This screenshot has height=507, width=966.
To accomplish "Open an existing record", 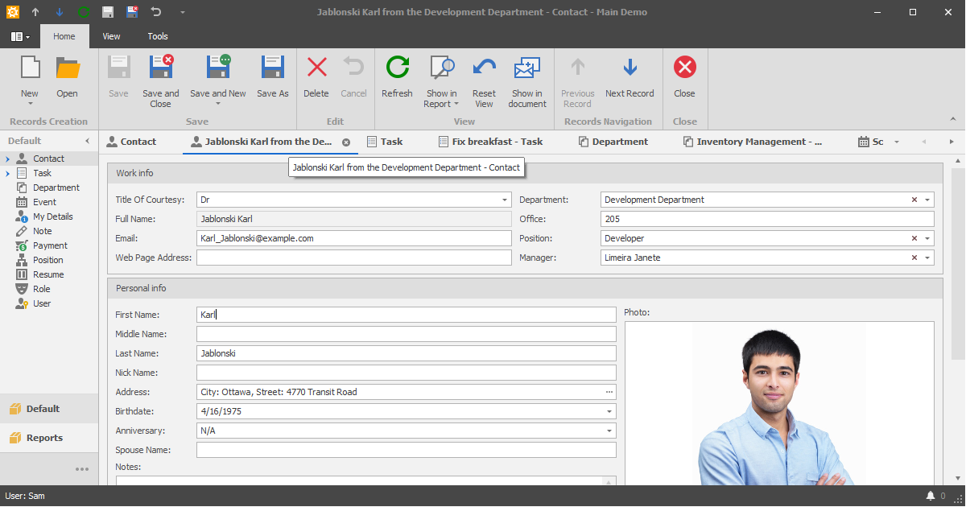I will pos(67,76).
